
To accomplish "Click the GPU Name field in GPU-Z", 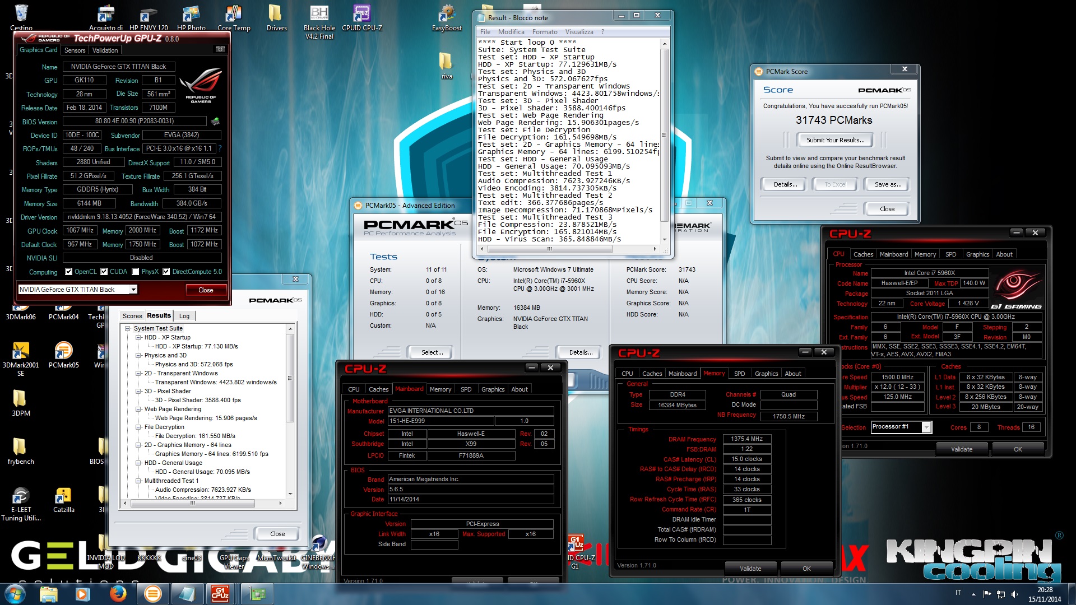I will pyautogui.click(x=119, y=67).
